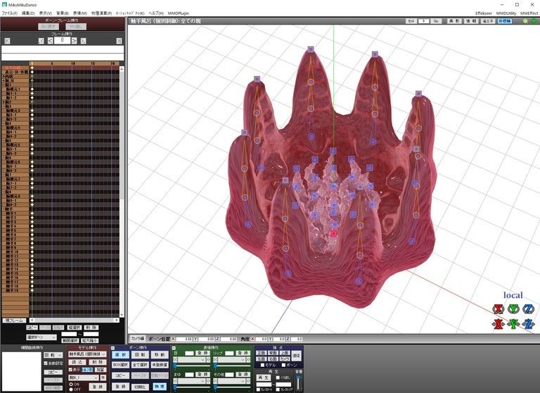The image size is (540, 393).
Task: Click the timeline vertical scrollbar down arrow
Action: [121, 314]
